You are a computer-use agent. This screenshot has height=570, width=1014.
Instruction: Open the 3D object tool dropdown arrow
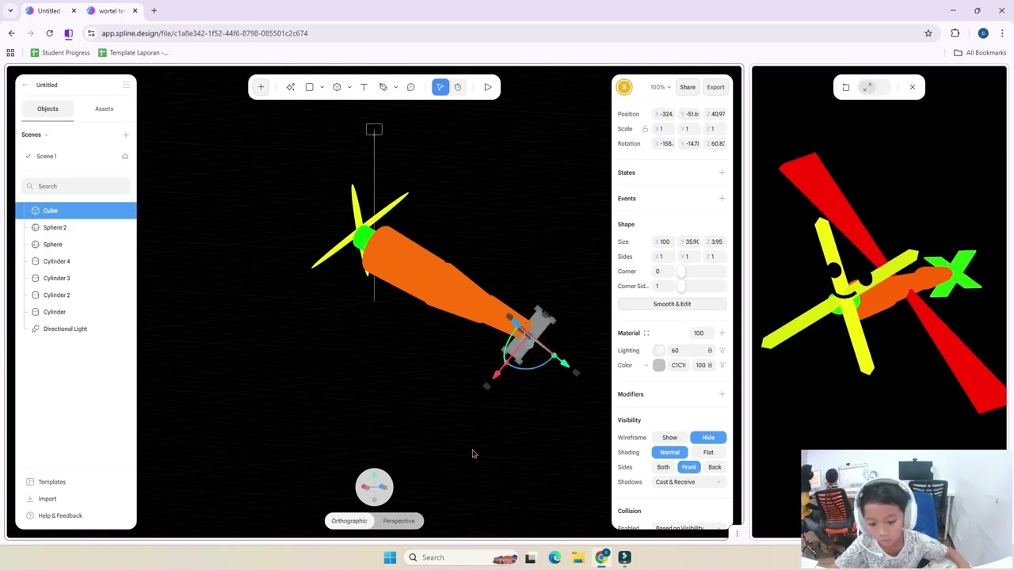349,87
